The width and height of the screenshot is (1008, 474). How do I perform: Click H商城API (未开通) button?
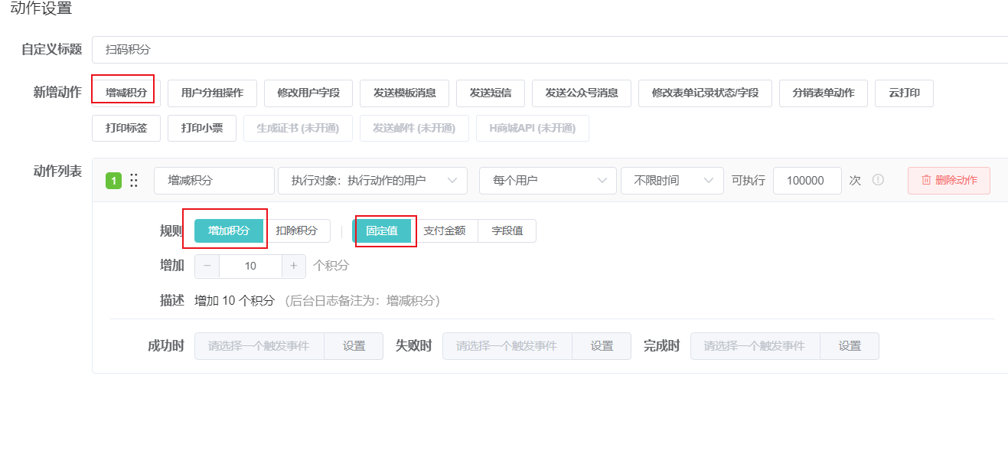[533, 128]
